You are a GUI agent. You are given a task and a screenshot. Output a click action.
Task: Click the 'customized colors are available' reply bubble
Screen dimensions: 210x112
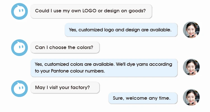104,67
